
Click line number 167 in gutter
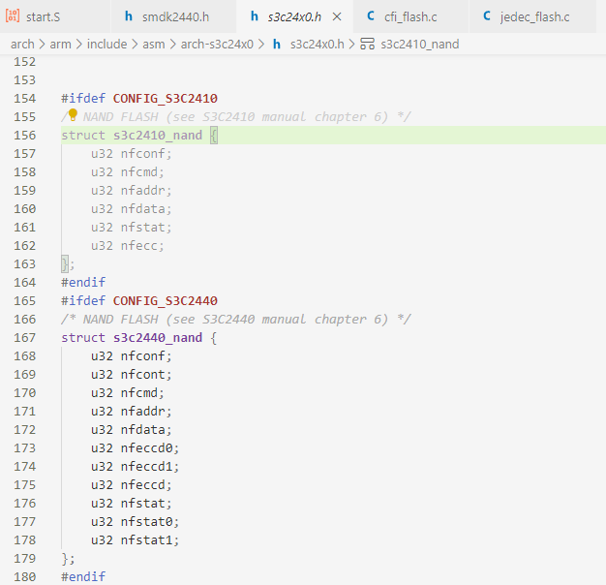(x=25, y=338)
